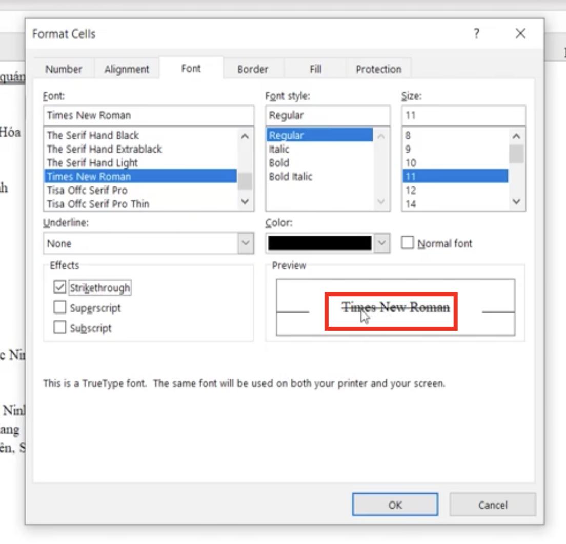Click the Font style input field

click(328, 115)
